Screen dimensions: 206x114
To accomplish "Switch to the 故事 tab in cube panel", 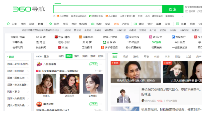I will (101, 56).
